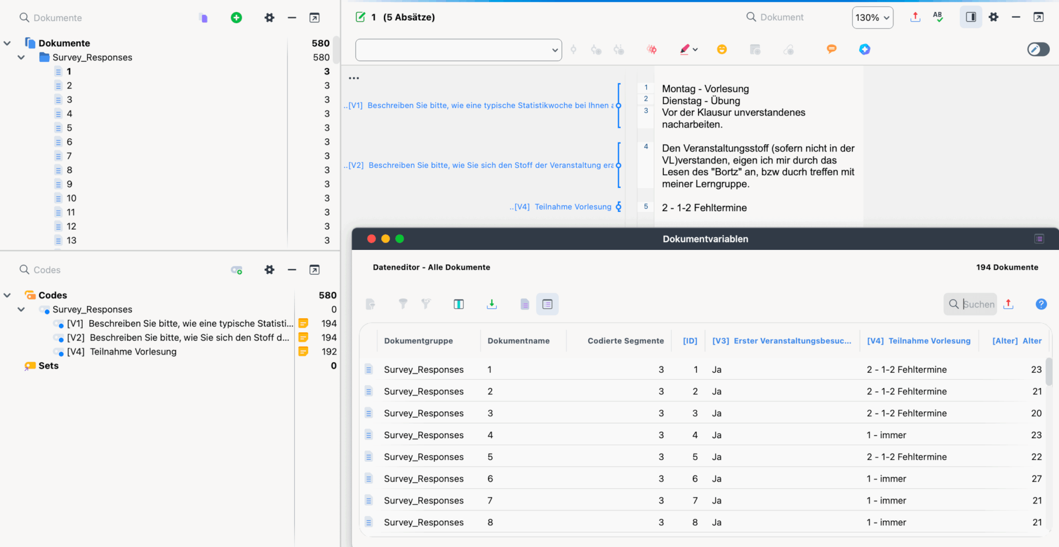The width and height of the screenshot is (1059, 547).
Task: Click the filter funnel icon in Dokumentvariablen
Action: (403, 304)
